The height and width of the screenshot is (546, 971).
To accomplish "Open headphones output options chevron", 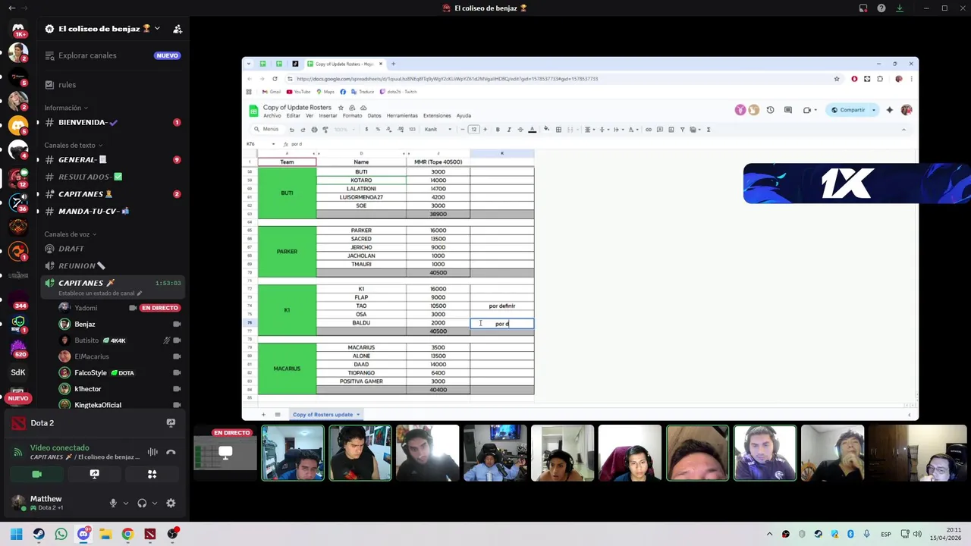I will (x=155, y=503).
